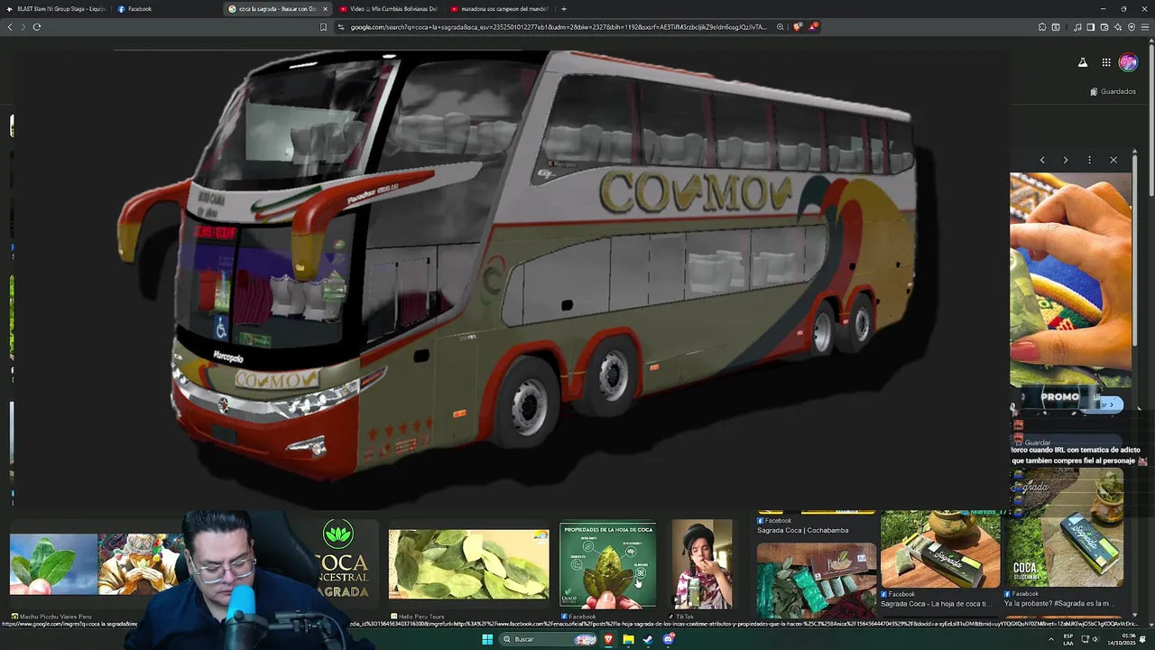Open the dried coca leaves Hello Peru Tours image

468,564
